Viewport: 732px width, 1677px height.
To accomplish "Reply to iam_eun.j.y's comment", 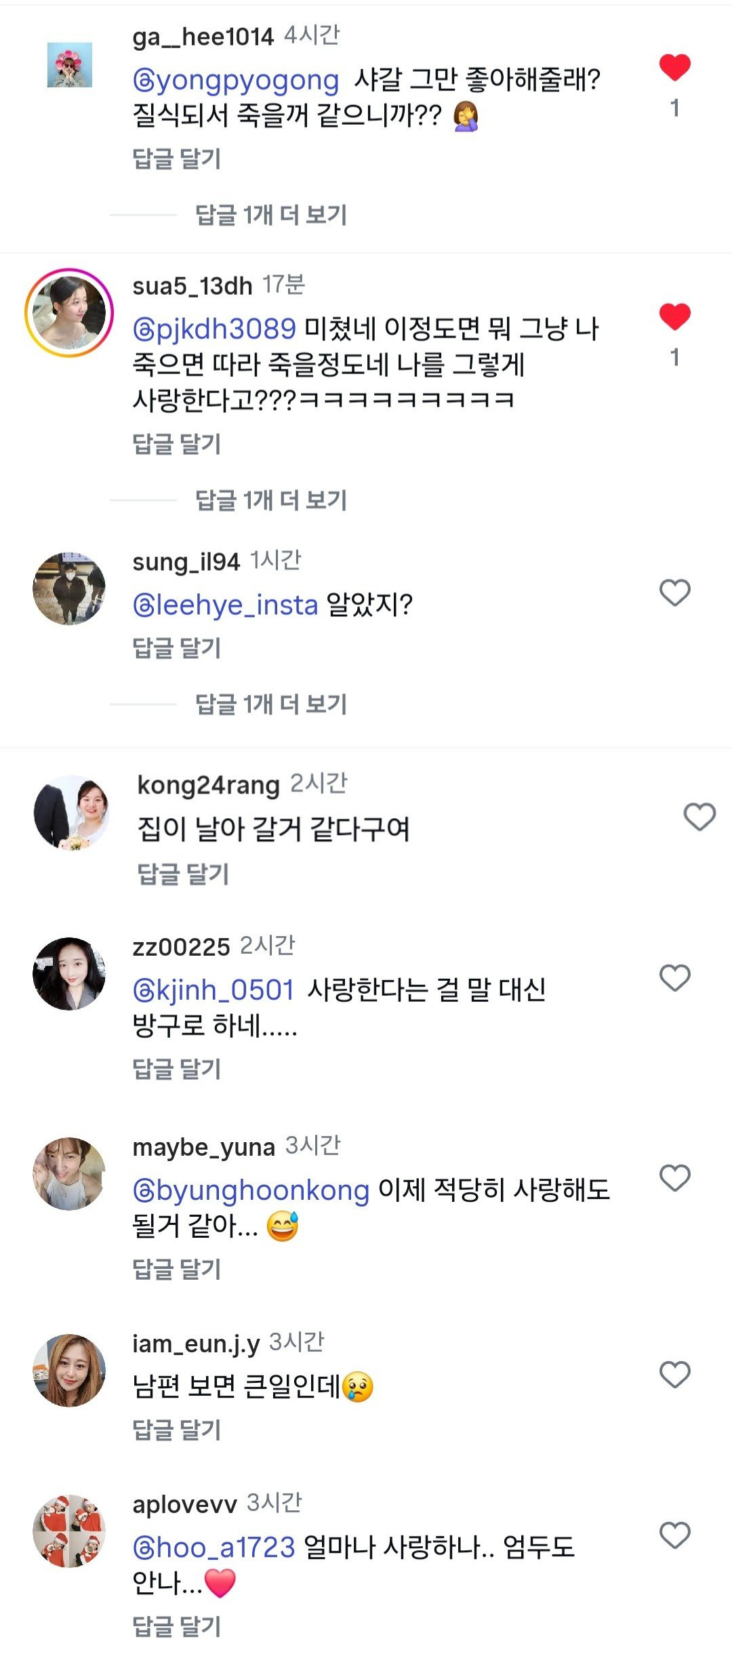I will coord(177,1430).
